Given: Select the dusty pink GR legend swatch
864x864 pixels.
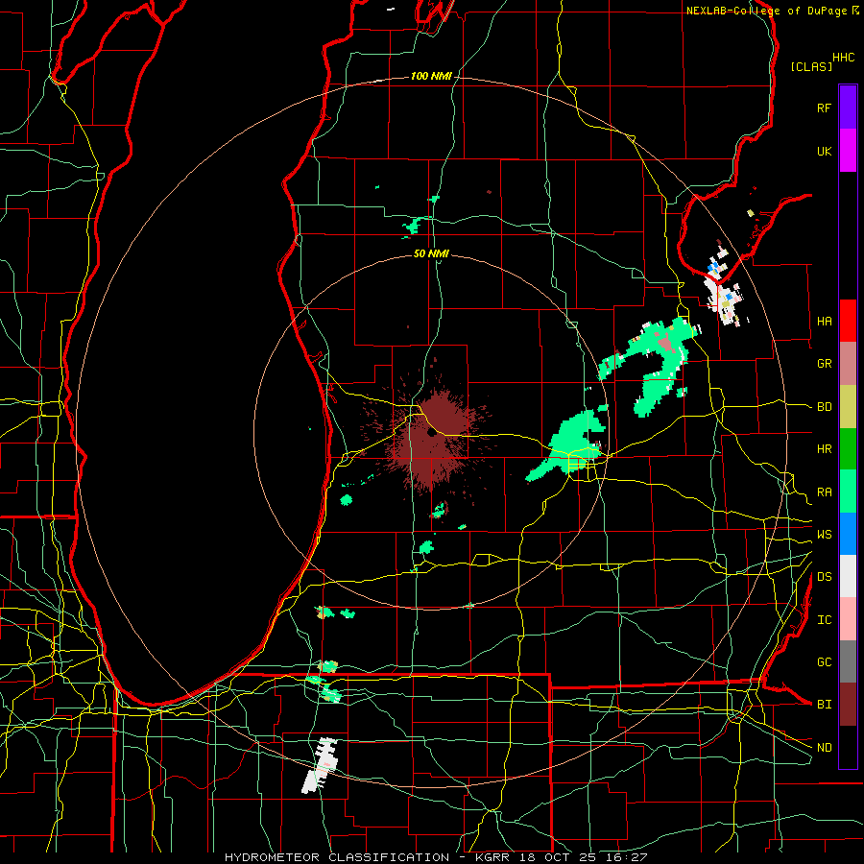Looking at the screenshot, I should click(848, 364).
